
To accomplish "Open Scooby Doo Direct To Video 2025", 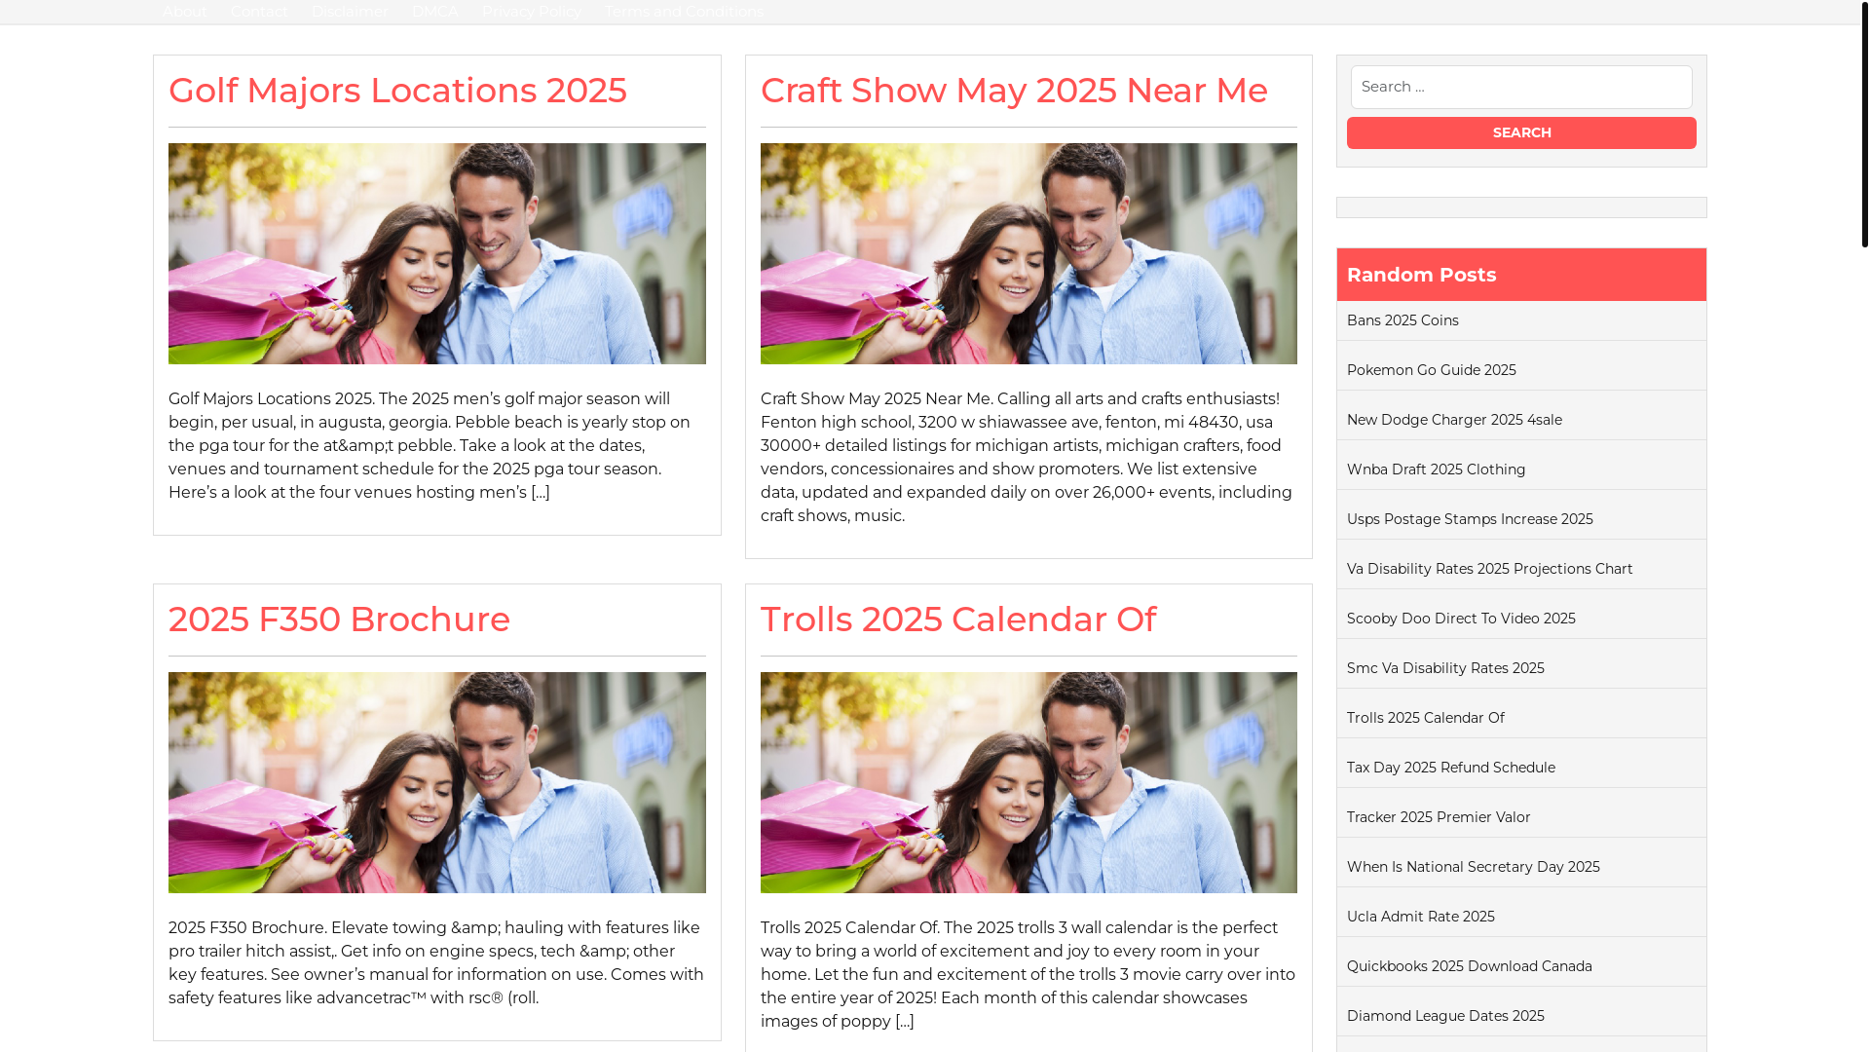I will coord(1461,619).
